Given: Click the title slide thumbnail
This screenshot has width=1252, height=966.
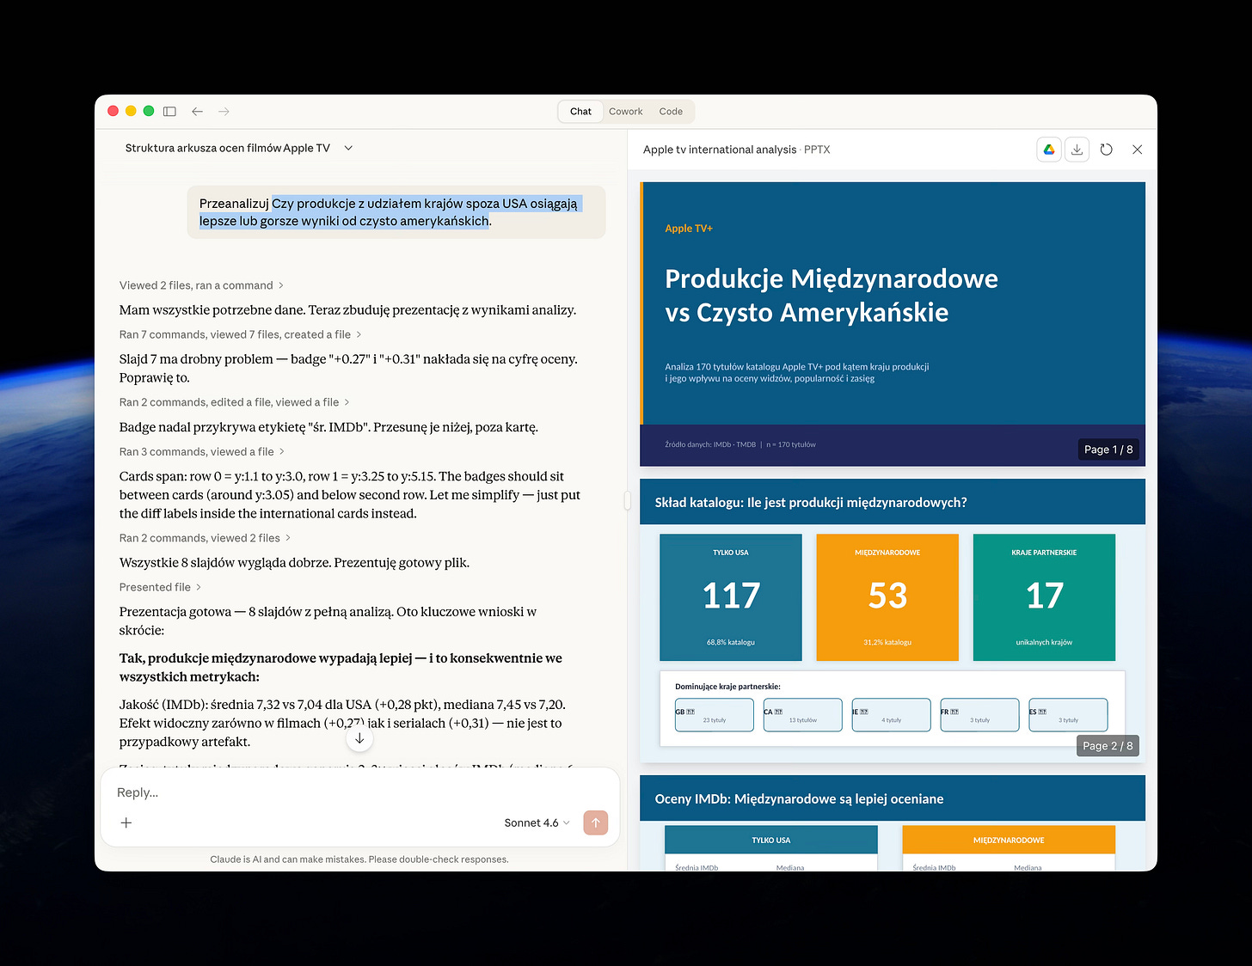Looking at the screenshot, I should (x=893, y=324).
